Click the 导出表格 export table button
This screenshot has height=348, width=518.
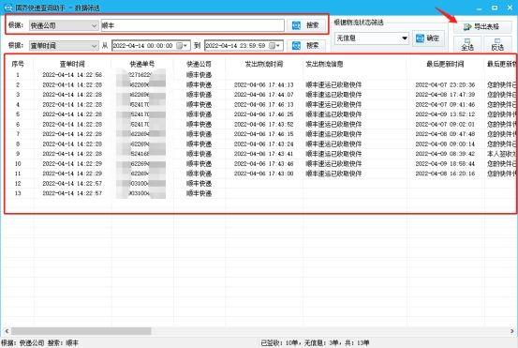[482, 26]
